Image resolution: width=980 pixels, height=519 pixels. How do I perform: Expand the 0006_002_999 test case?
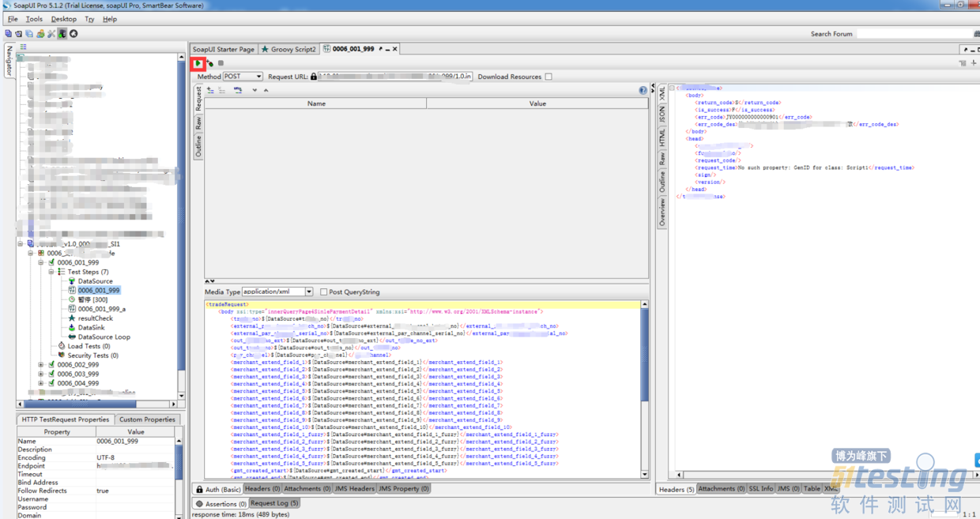pyautogui.click(x=41, y=365)
